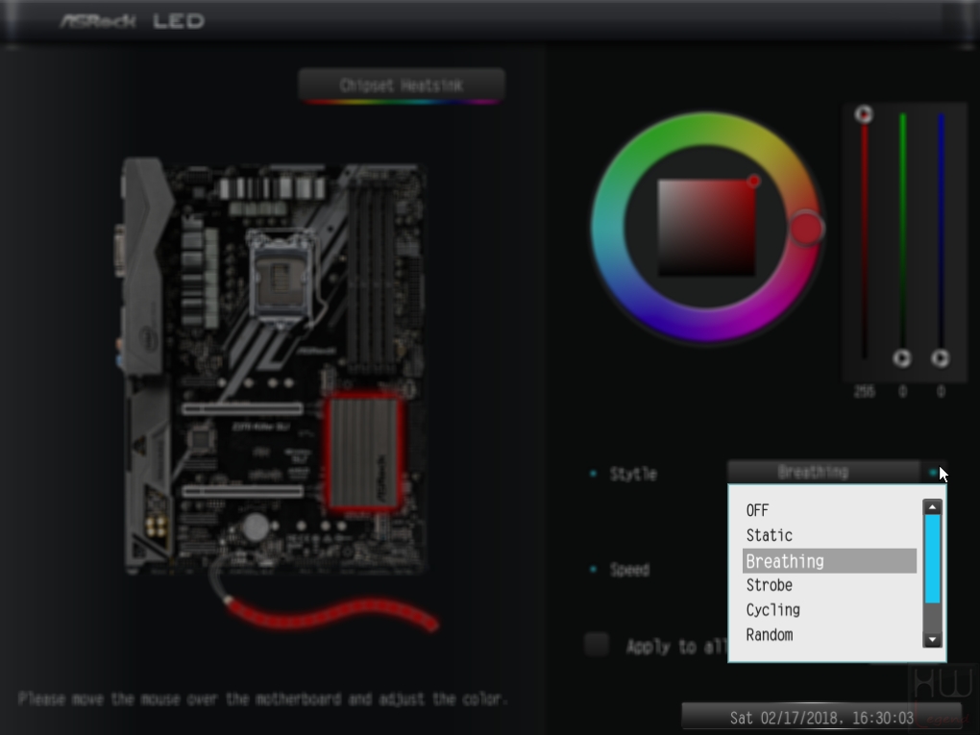980x735 pixels.
Task: Click the saturation square color picker
Action: click(x=706, y=228)
